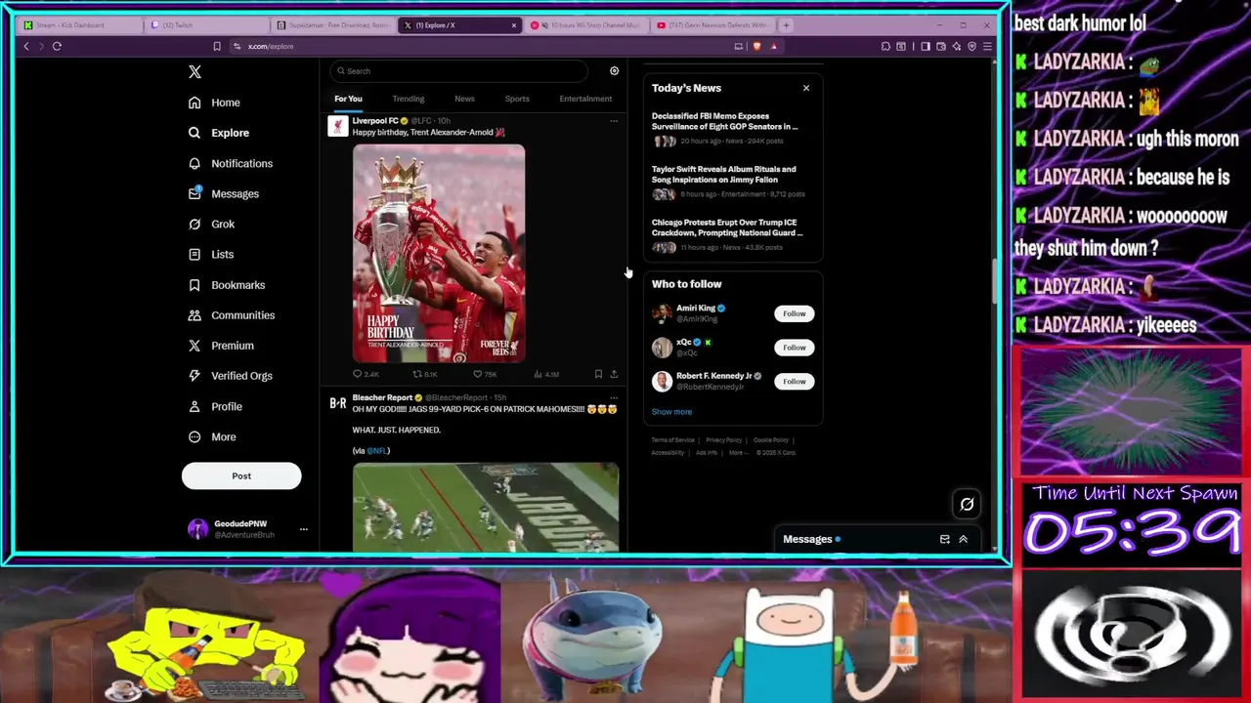The image size is (1251, 703).
Task: Play the Bleacher Report Jaguars video
Action: [486, 508]
